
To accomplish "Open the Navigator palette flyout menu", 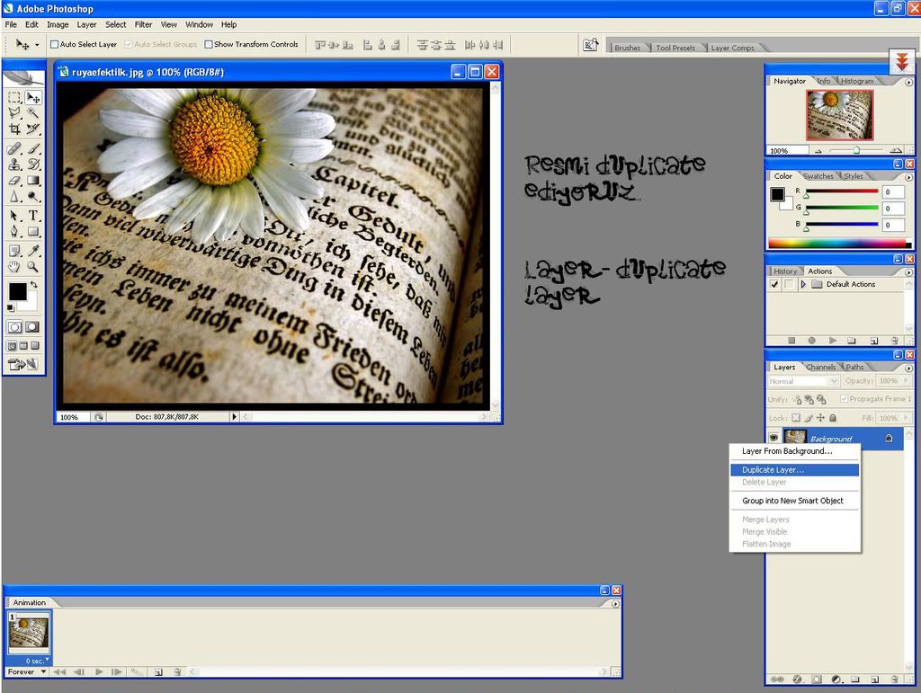I will (x=908, y=83).
